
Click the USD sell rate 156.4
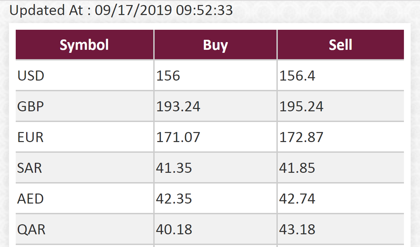297,76
